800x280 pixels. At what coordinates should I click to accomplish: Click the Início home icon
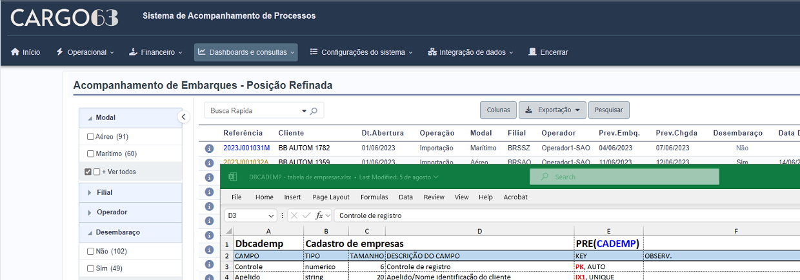[15, 52]
